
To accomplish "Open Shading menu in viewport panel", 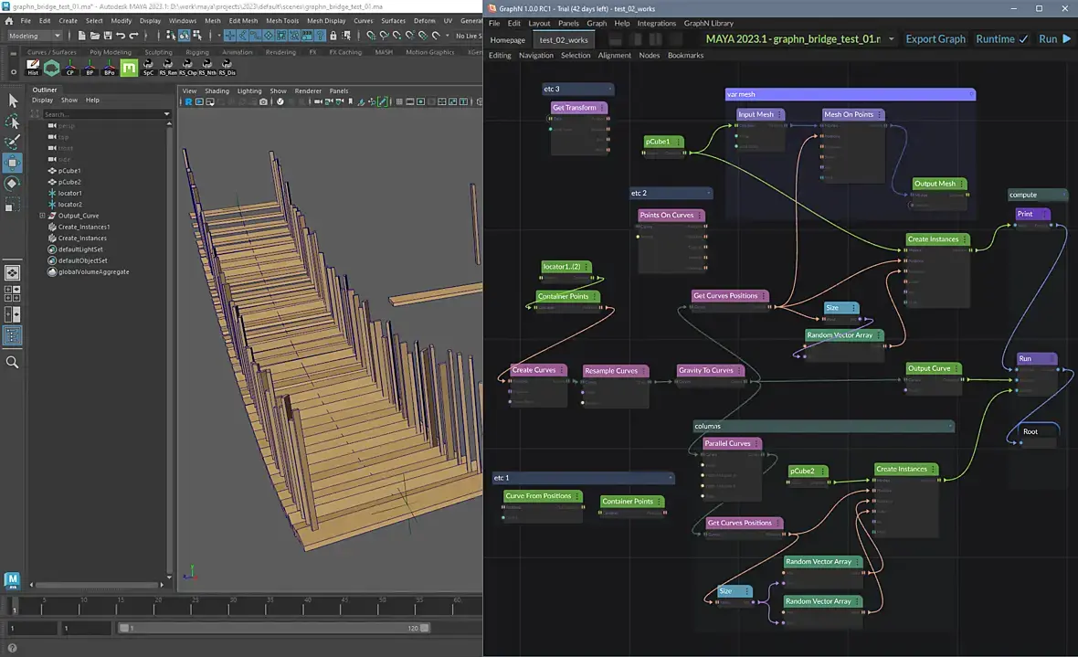I will [x=217, y=90].
